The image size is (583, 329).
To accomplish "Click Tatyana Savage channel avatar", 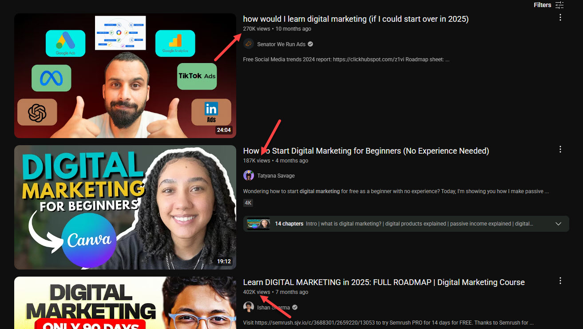I will point(249,175).
